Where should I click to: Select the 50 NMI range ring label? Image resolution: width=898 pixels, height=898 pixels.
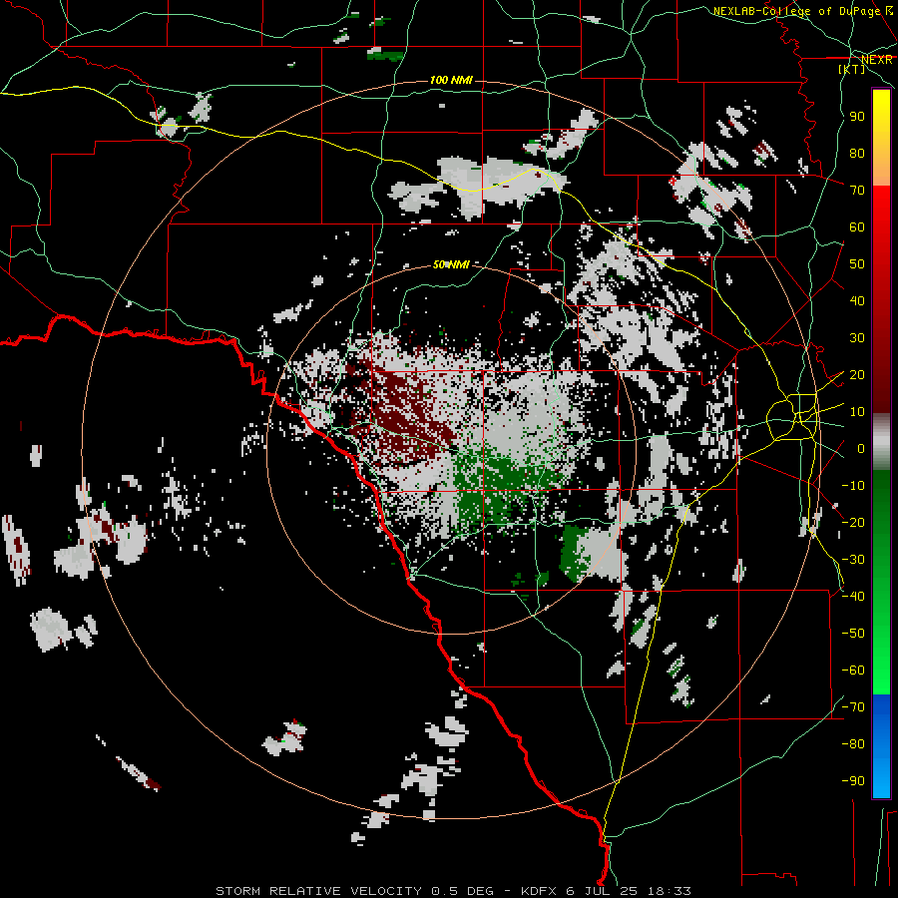[451, 264]
